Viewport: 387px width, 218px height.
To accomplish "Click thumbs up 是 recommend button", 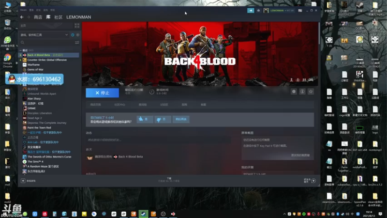I will click(x=145, y=119).
